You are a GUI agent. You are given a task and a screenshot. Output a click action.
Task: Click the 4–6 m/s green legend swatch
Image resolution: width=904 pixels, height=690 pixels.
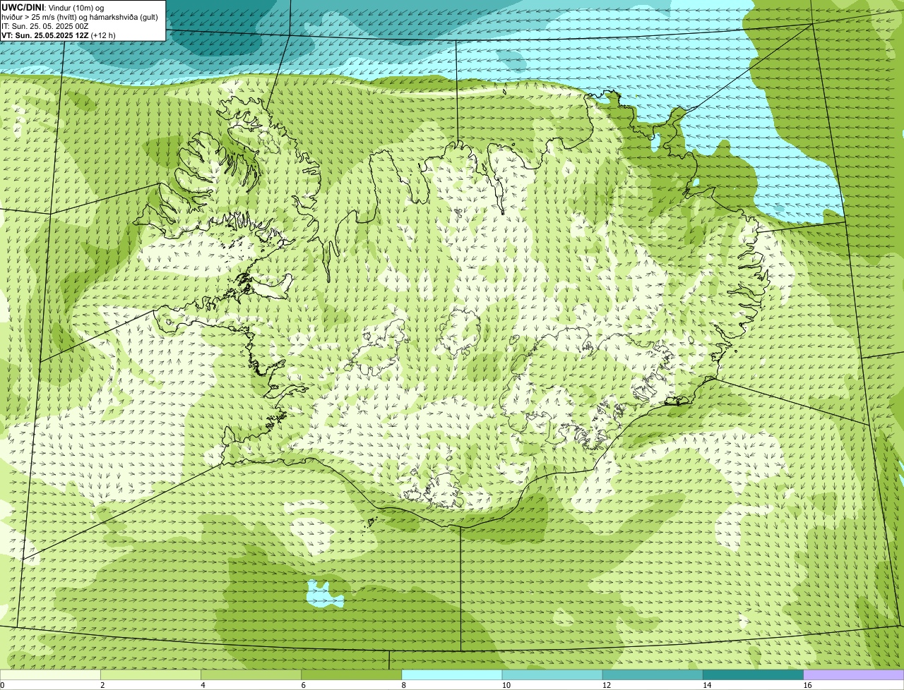tap(251, 674)
